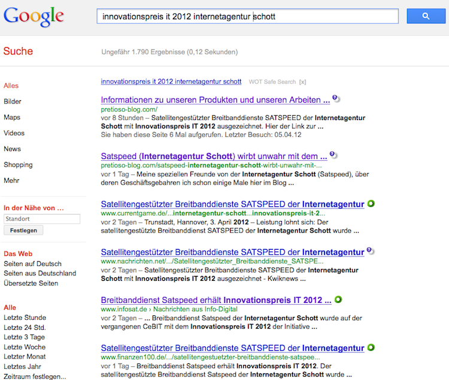
Task: Click the 'Ungefähr 1.790 Ergebnisse' result count
Action: [169, 52]
